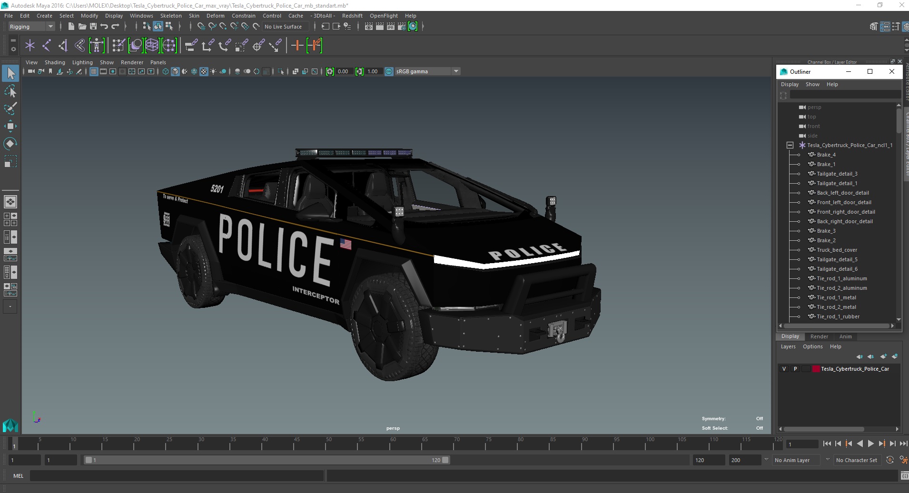Click the IPR render icon

[391, 27]
